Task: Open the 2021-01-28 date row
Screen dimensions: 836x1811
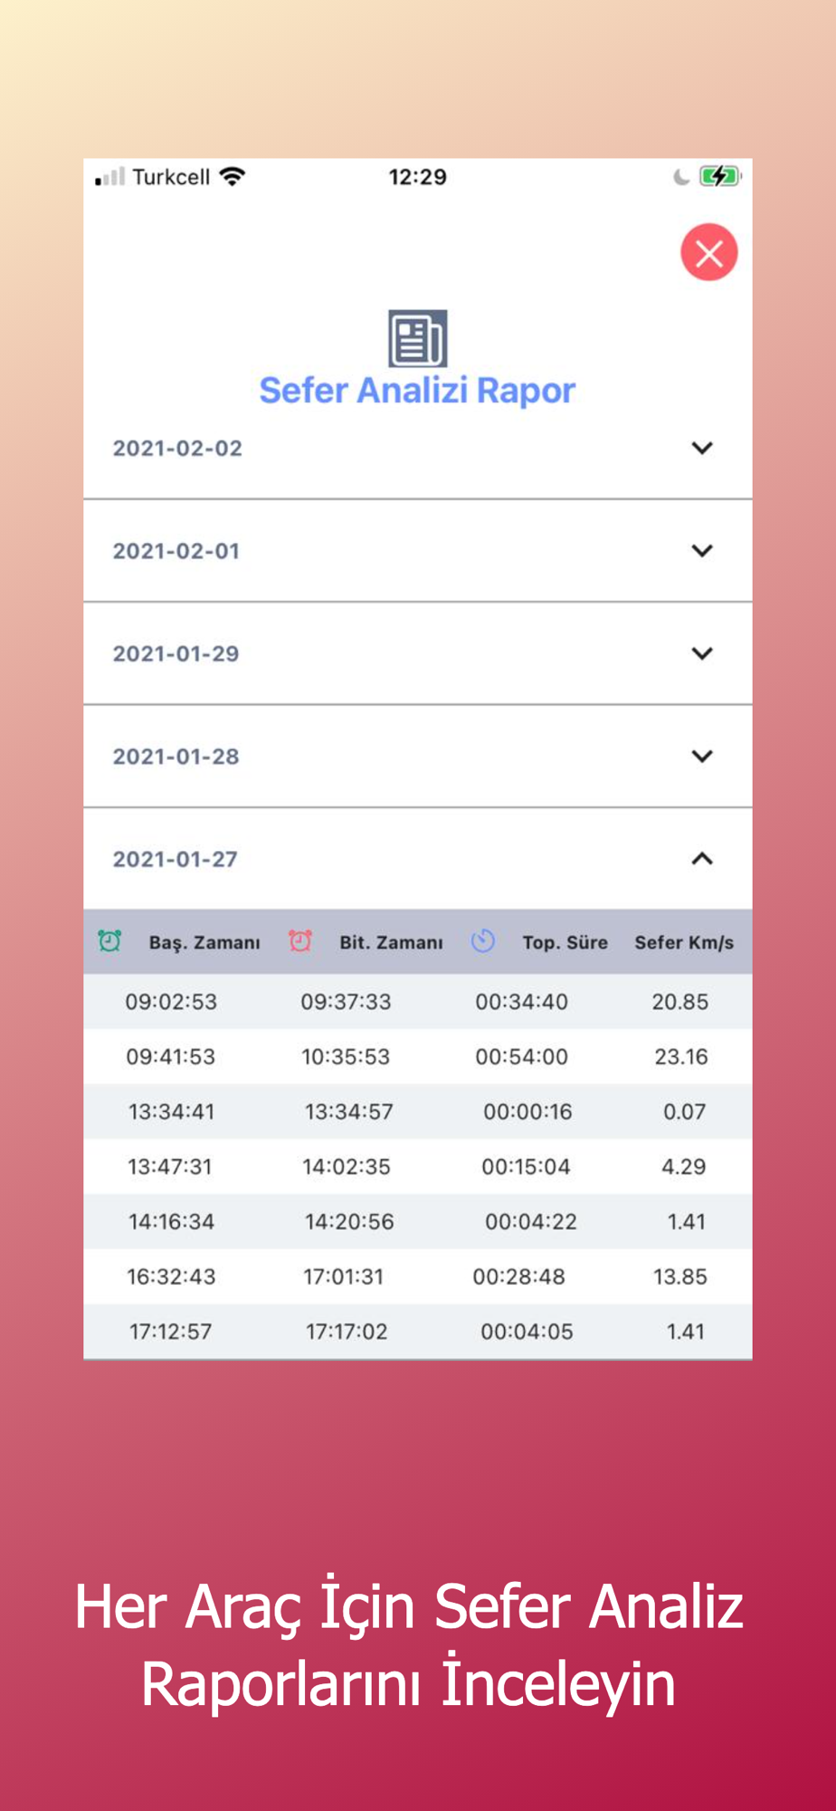Action: 418,756
